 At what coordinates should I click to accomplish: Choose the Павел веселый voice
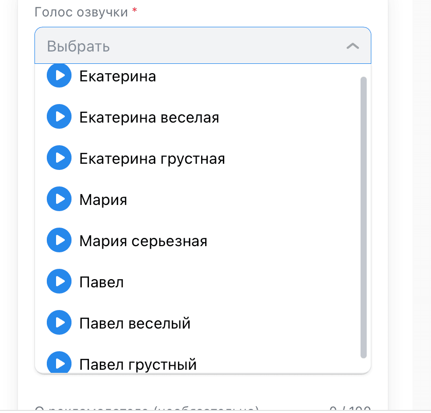click(135, 323)
